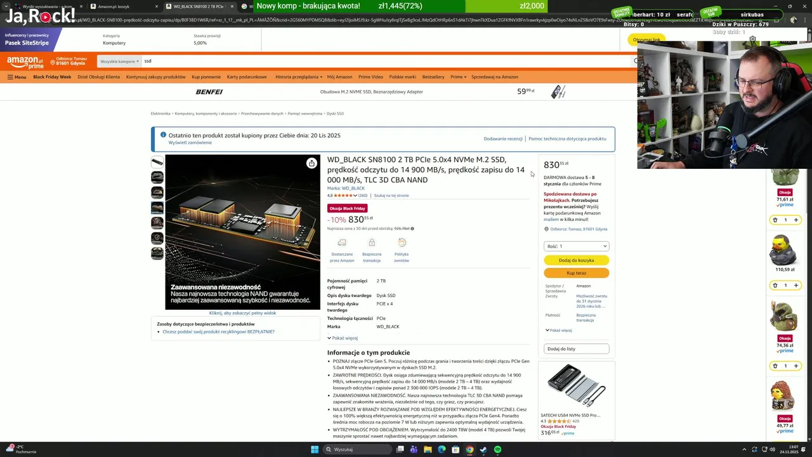This screenshot has height=457, width=812.
Task: Click the share icon on product image
Action: [311, 163]
